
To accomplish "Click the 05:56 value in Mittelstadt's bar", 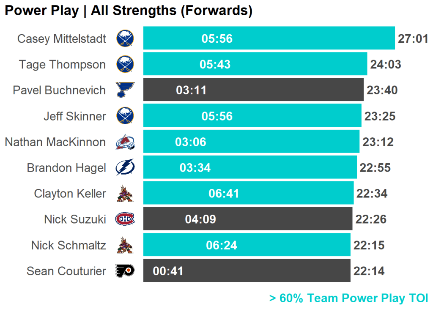I will (x=217, y=39).
